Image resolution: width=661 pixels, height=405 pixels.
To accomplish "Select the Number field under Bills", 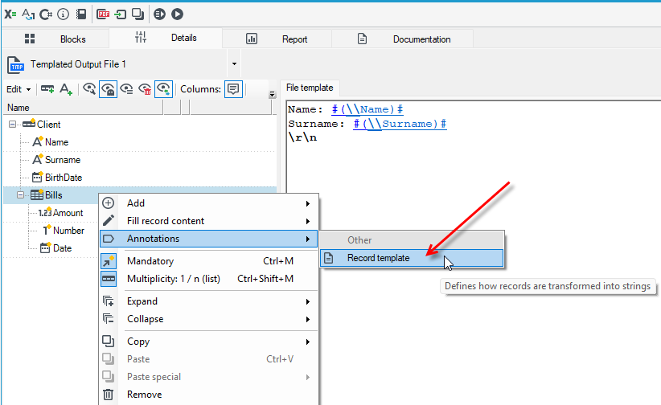I will click(68, 231).
